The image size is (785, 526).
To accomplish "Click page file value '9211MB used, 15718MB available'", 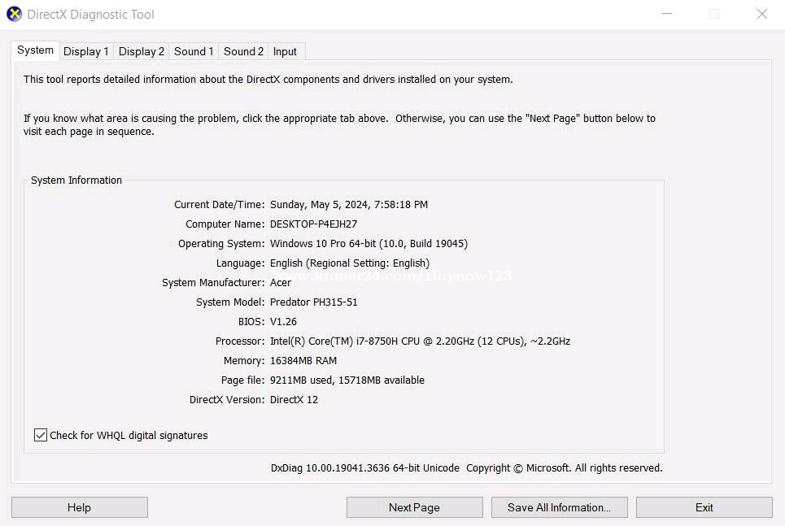I will (347, 380).
